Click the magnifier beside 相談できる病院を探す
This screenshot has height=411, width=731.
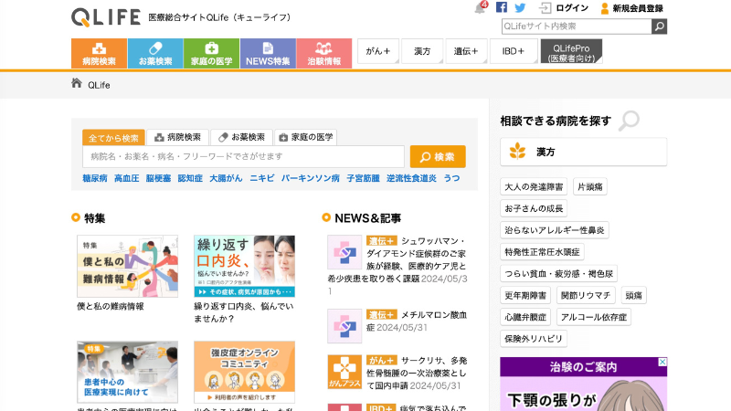[x=629, y=121]
